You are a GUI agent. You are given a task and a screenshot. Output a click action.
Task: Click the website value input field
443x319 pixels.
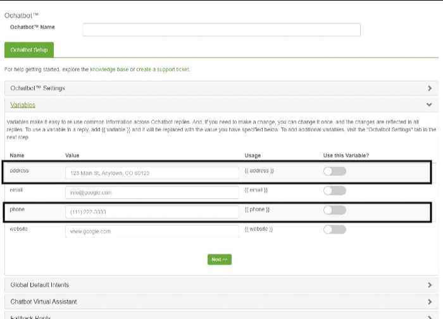(x=152, y=232)
